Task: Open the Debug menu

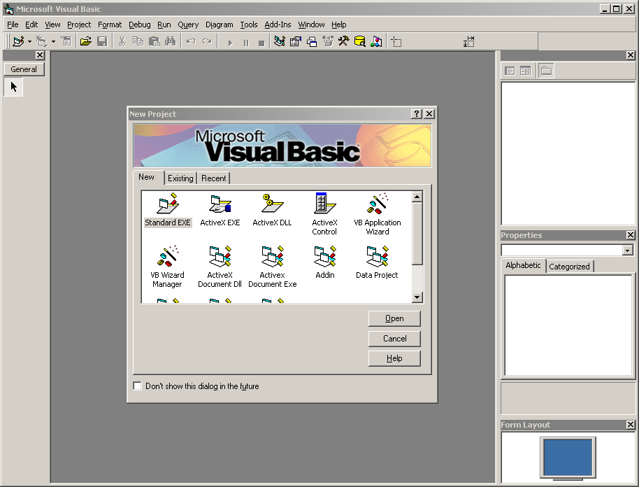Action: tap(139, 25)
